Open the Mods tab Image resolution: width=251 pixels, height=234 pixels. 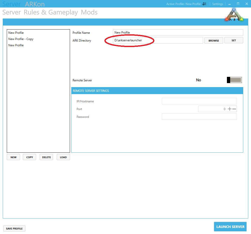coord(89,12)
